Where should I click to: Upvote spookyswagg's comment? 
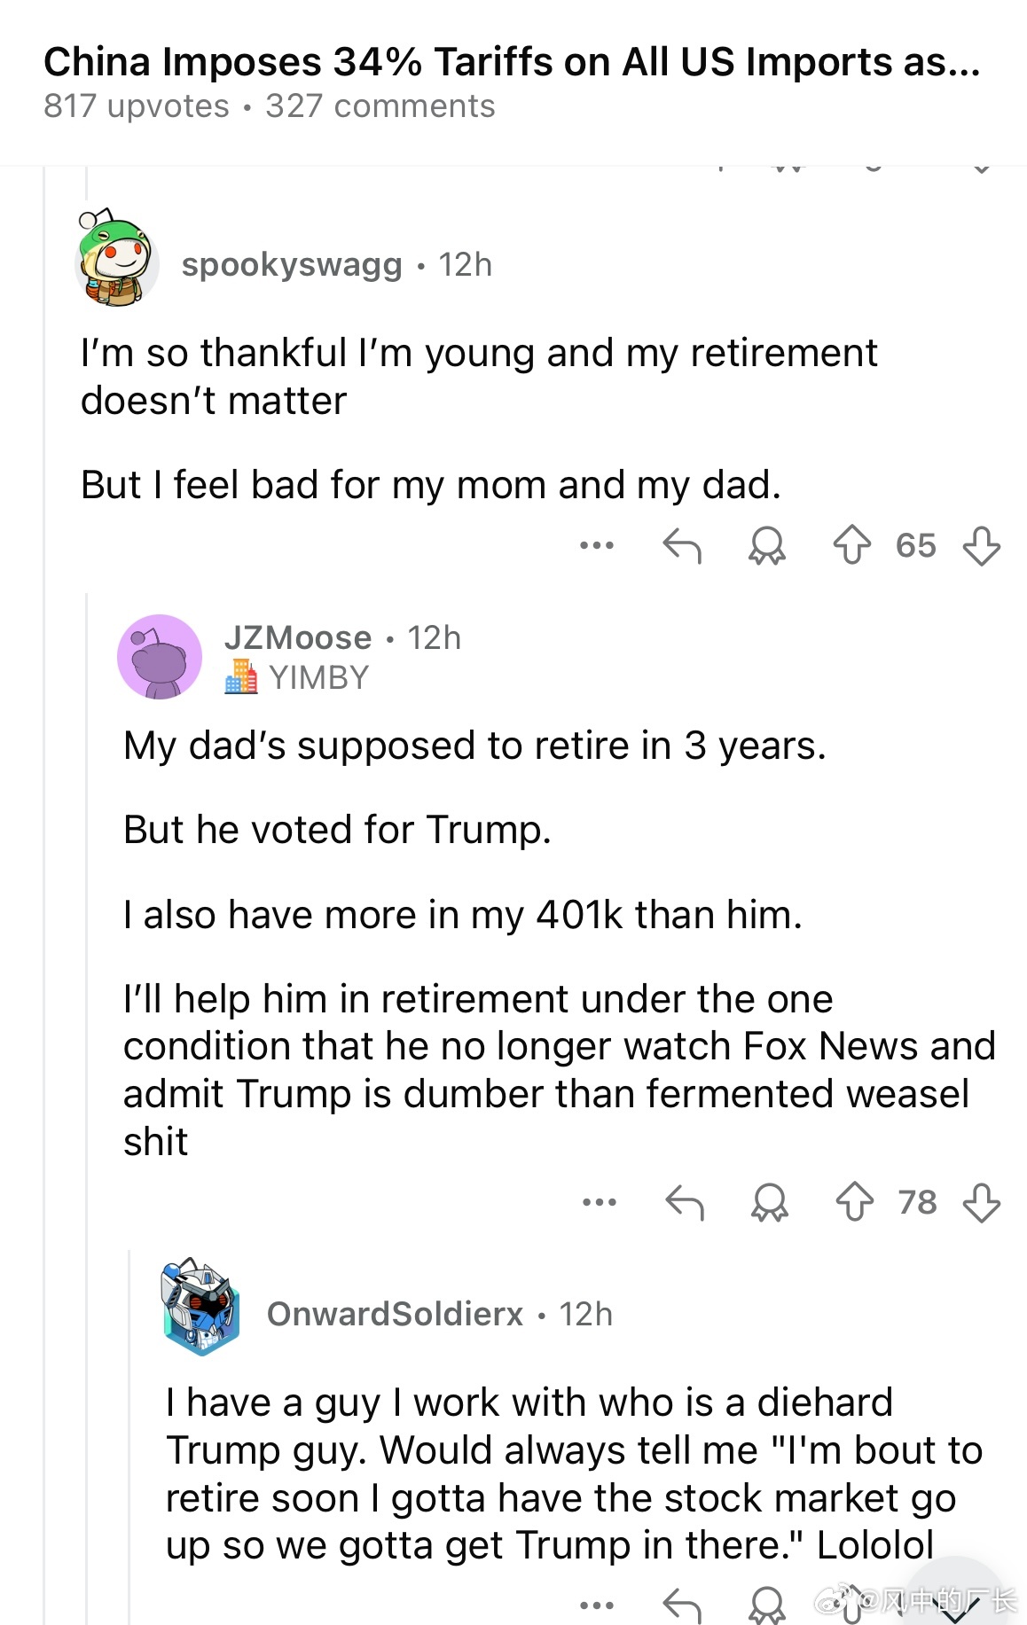pyautogui.click(x=851, y=545)
